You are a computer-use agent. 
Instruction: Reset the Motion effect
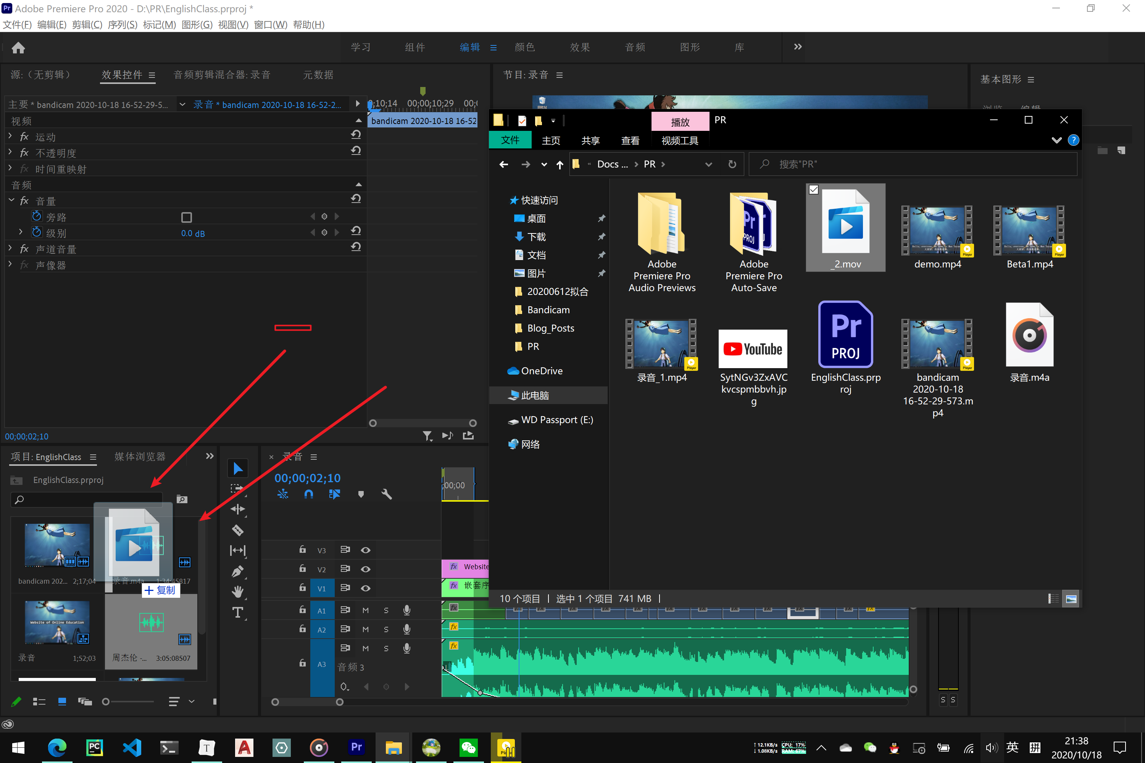[356, 134]
